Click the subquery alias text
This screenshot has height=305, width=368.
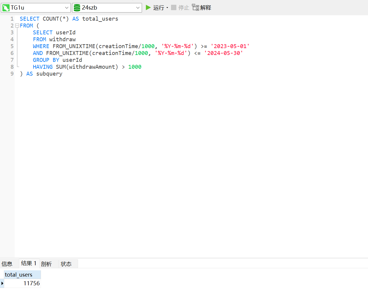(x=49, y=73)
